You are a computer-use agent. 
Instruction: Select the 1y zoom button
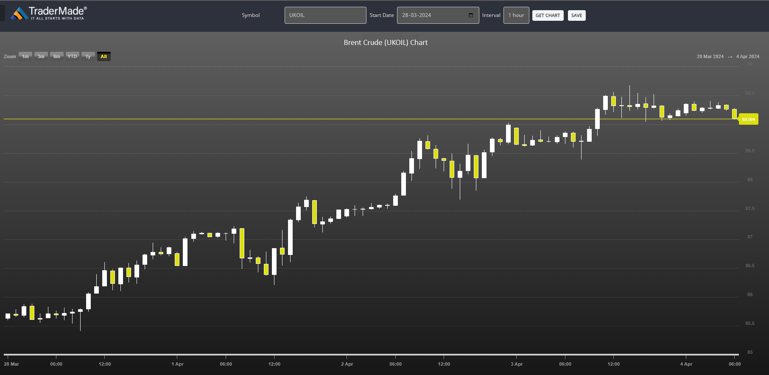click(88, 56)
